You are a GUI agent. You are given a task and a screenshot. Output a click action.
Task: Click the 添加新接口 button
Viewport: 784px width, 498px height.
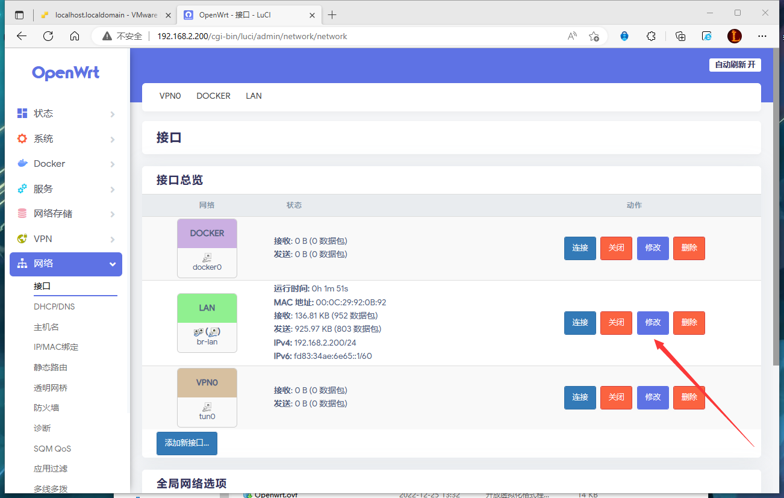click(187, 443)
